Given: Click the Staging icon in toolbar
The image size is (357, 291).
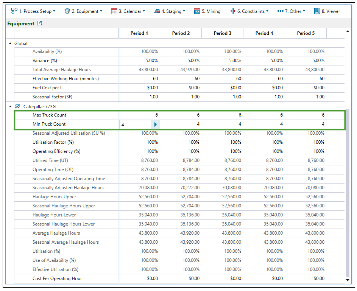Looking at the screenshot, I should tap(157, 11).
